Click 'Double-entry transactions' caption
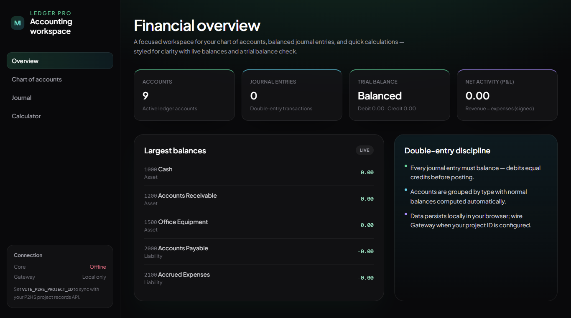The width and height of the screenshot is (571, 318). coord(281,109)
